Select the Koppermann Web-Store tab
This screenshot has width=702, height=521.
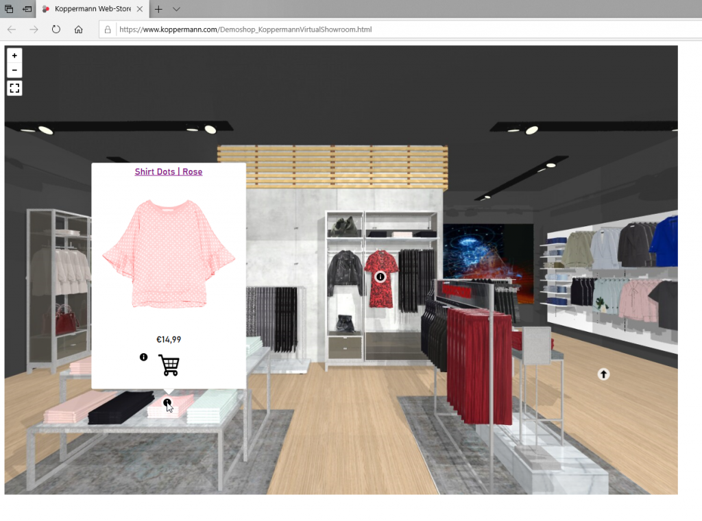point(93,9)
